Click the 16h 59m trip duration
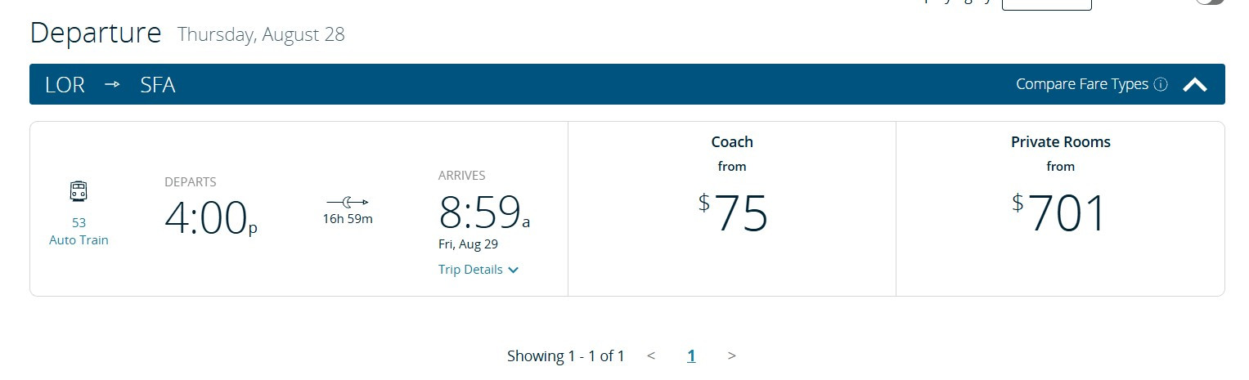 348,219
